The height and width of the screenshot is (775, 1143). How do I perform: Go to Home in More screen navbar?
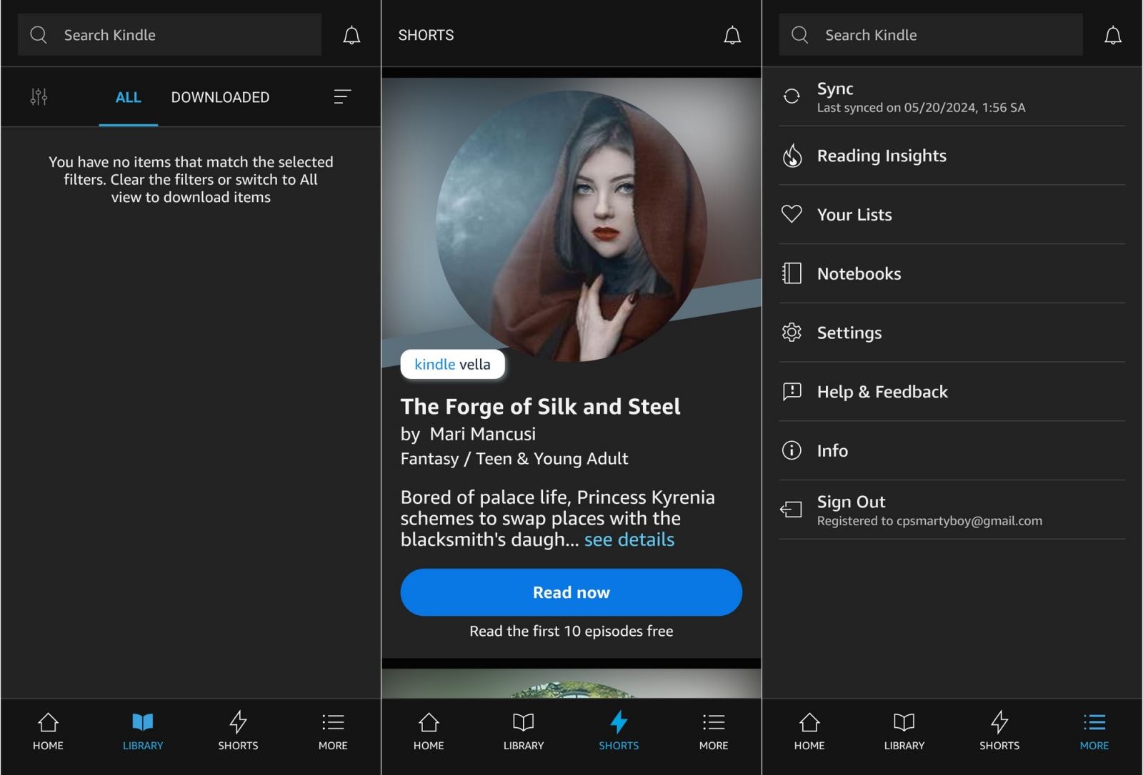809,731
